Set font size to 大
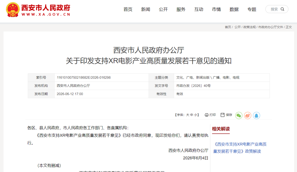Image resolution: width=297 pixels, height=172 pixels. pos(188,115)
